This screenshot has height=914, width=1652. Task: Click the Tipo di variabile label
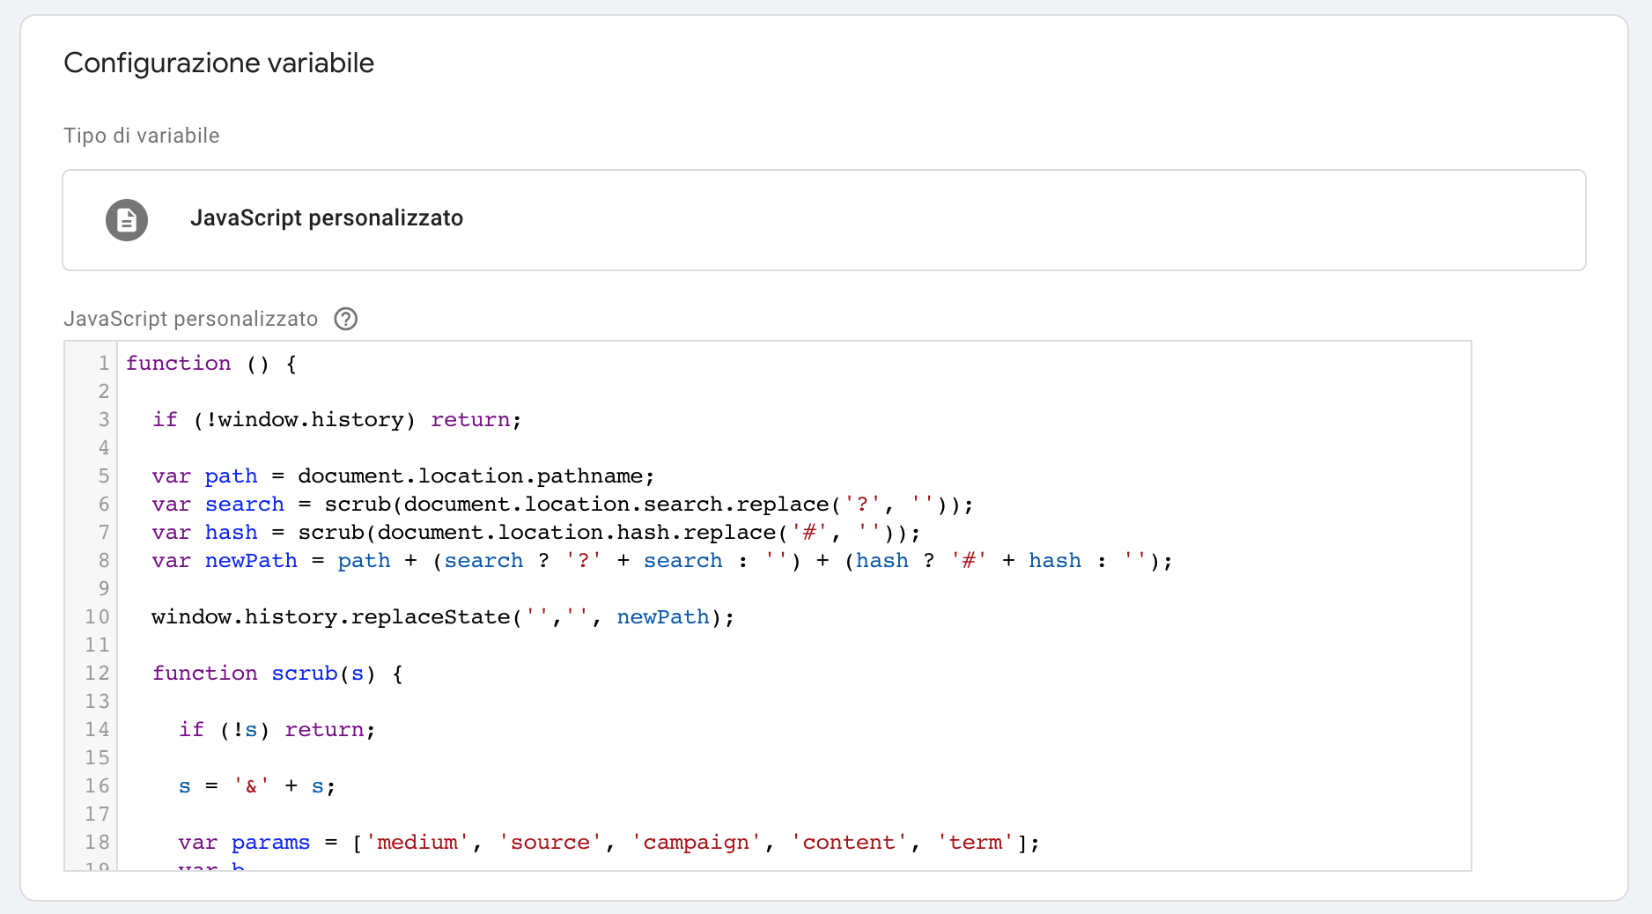pos(141,136)
